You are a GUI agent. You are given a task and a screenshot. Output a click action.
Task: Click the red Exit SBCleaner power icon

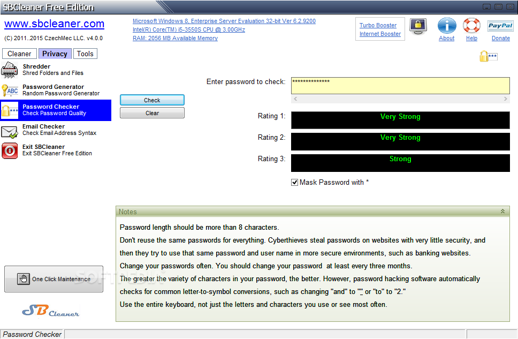[10, 151]
